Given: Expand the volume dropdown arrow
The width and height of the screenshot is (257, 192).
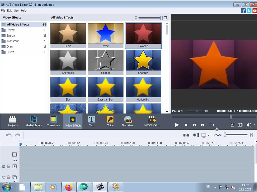Looking at the screenshot, I should [255, 125].
